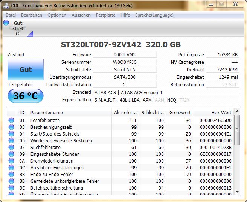
Task: Open the Sprache(Language) menu
Action: point(154,15)
